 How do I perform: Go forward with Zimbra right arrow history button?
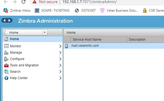pos(9,20)
